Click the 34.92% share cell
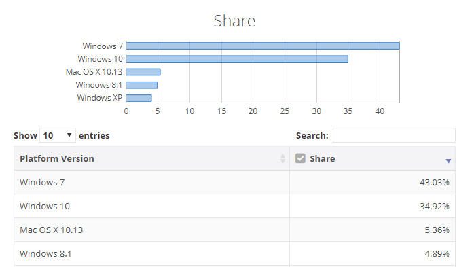Viewport: 474px width, 267px height. coord(372,206)
